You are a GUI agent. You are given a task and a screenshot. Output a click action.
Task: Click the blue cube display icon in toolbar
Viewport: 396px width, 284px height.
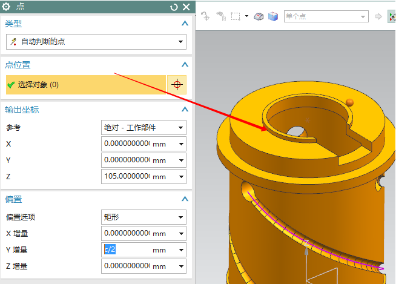(x=273, y=16)
